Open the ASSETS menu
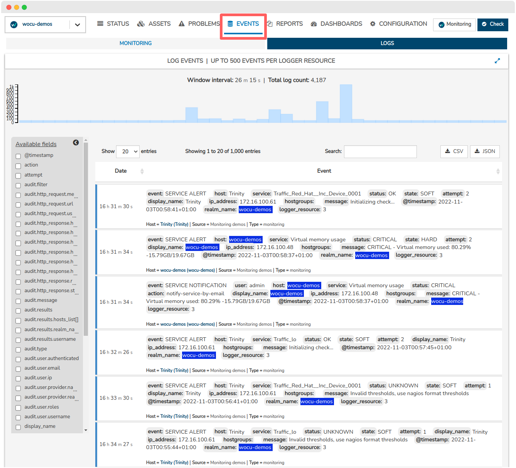 pos(154,24)
